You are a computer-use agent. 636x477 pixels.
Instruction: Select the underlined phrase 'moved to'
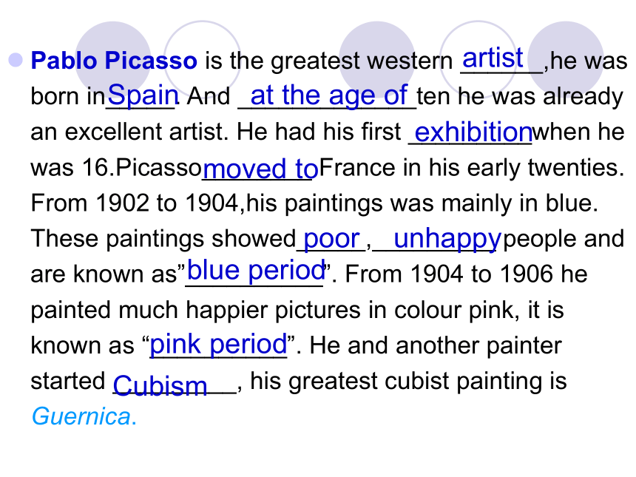(x=260, y=169)
